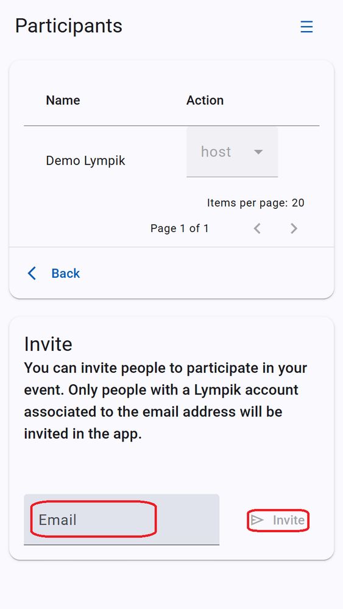Focus the Email input field
Screen dimensions: 343x609
pyautogui.click(x=122, y=519)
